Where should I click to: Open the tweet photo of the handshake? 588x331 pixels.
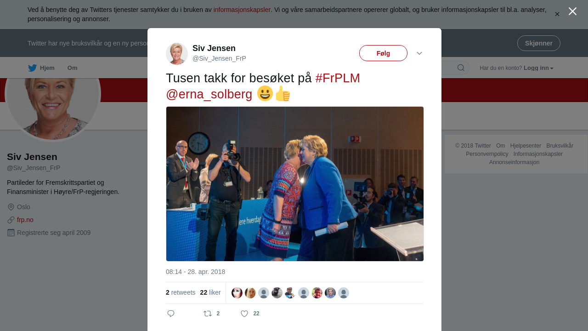pos(295,184)
